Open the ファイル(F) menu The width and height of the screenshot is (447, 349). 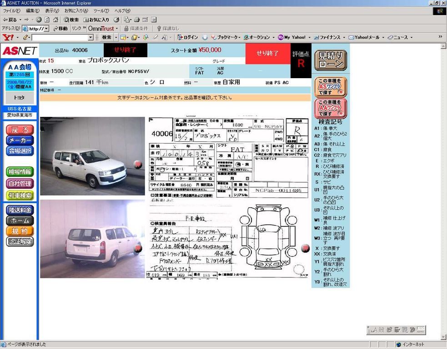tap(12, 11)
